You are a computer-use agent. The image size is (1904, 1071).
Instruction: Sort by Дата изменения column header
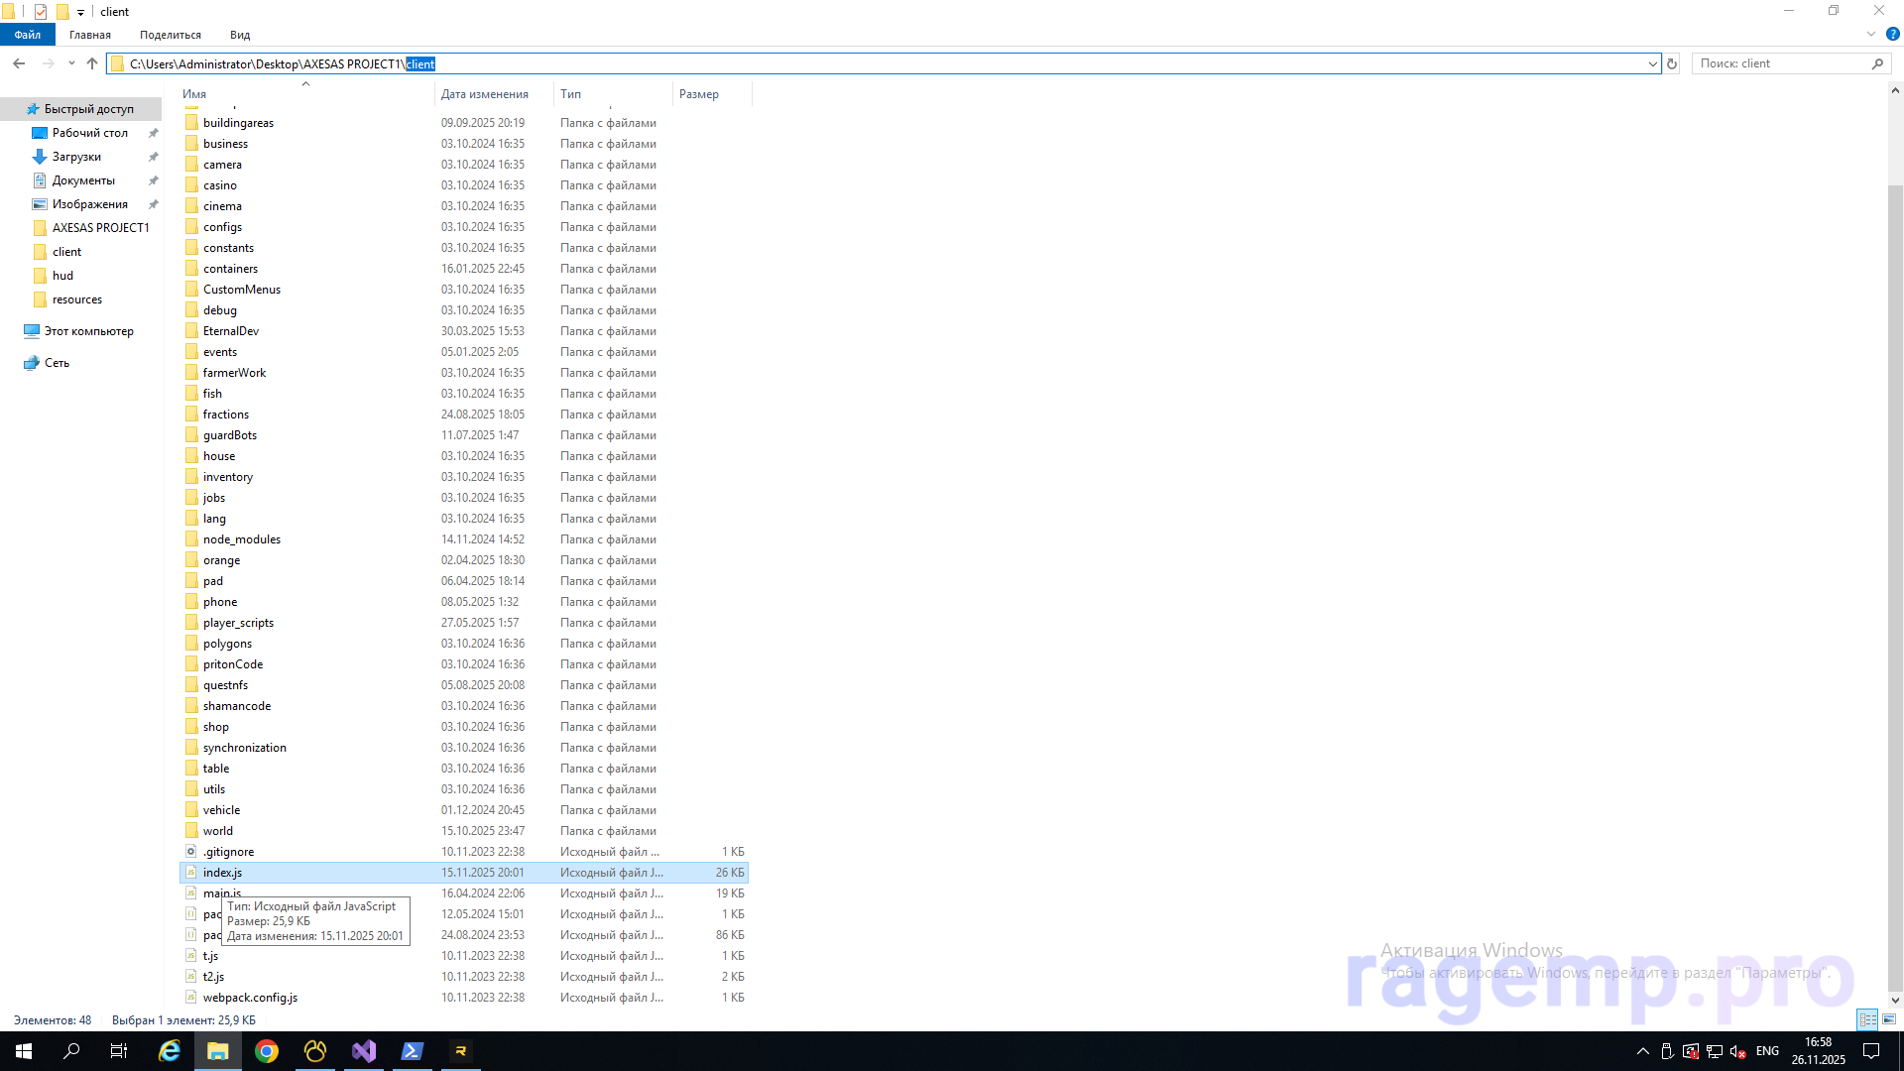pyautogui.click(x=485, y=94)
